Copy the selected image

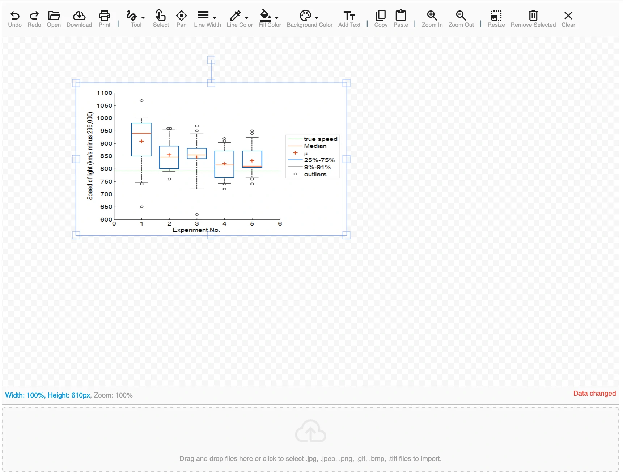pos(381,16)
